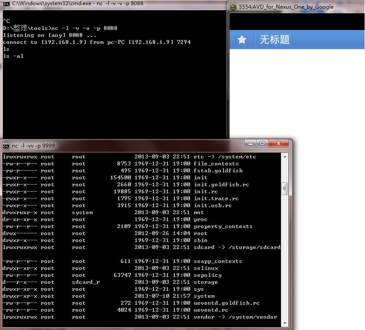Click the 'fstab.goldfish' file name
The height and width of the screenshot is (330, 365).
218,171
